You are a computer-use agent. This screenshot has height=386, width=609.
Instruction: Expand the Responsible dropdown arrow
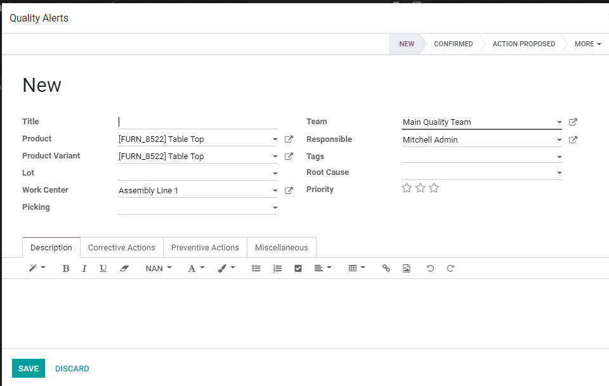560,139
